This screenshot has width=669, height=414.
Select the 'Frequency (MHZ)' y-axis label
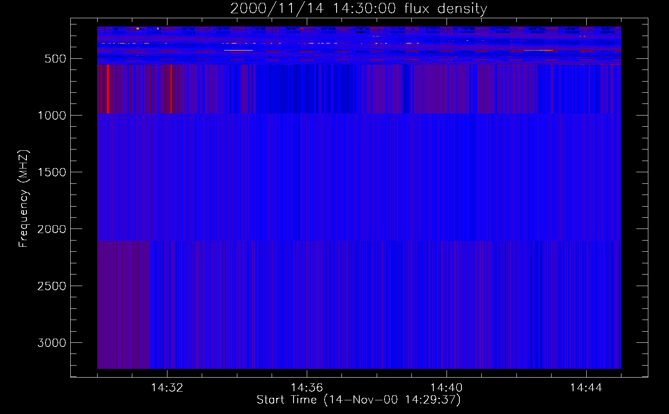[24, 199]
